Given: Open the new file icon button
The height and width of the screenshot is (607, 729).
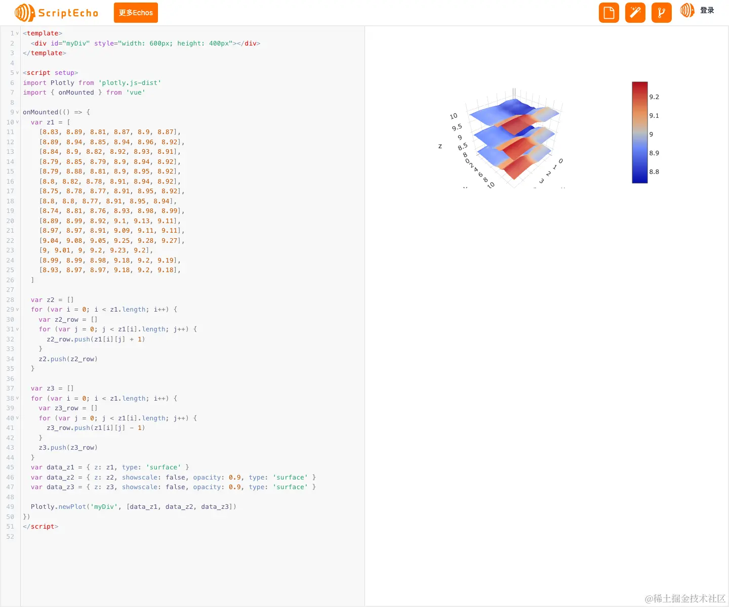Looking at the screenshot, I should click(609, 13).
